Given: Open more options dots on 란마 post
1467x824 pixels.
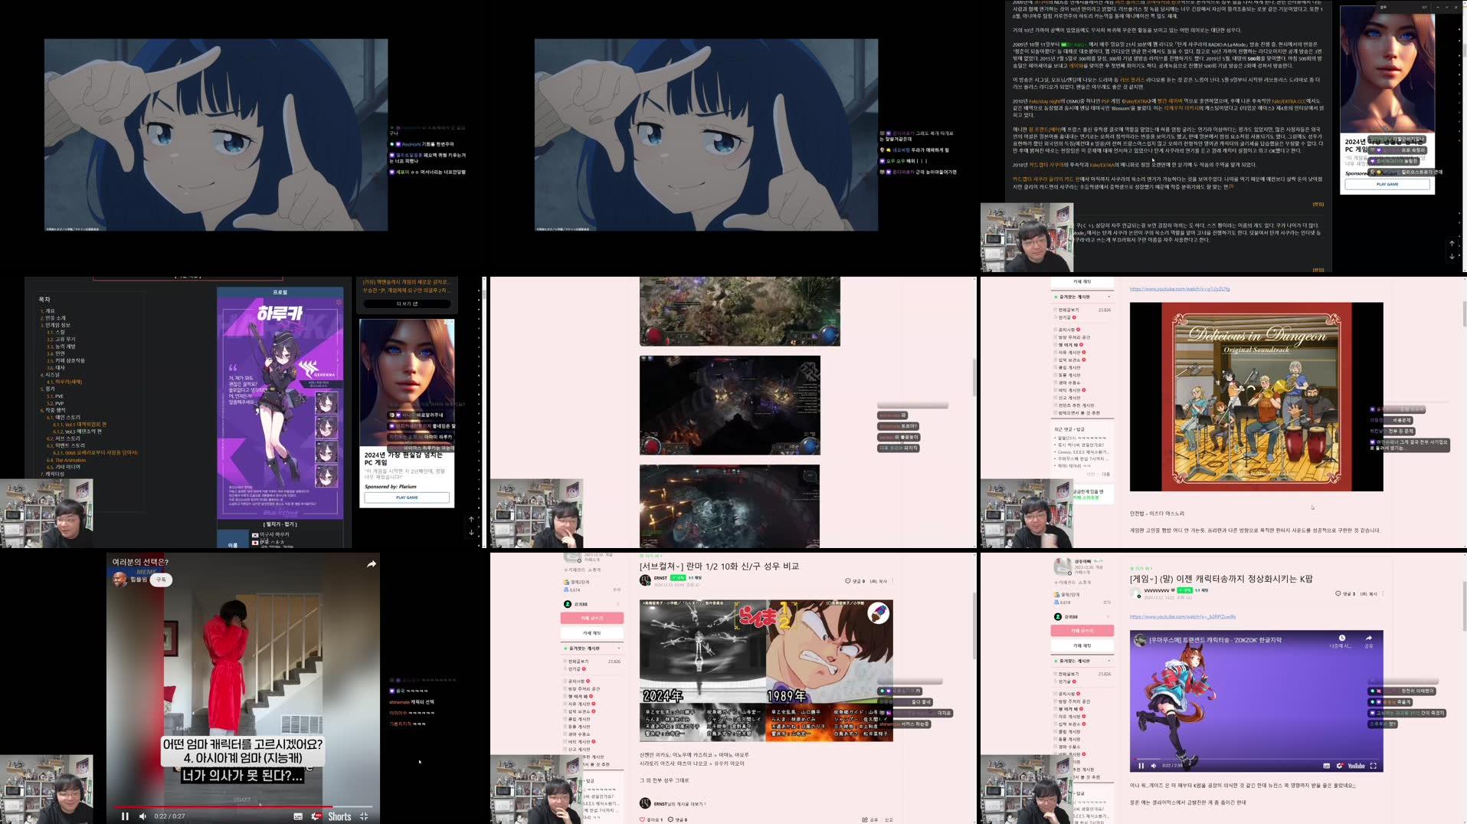Looking at the screenshot, I should click(x=892, y=581).
